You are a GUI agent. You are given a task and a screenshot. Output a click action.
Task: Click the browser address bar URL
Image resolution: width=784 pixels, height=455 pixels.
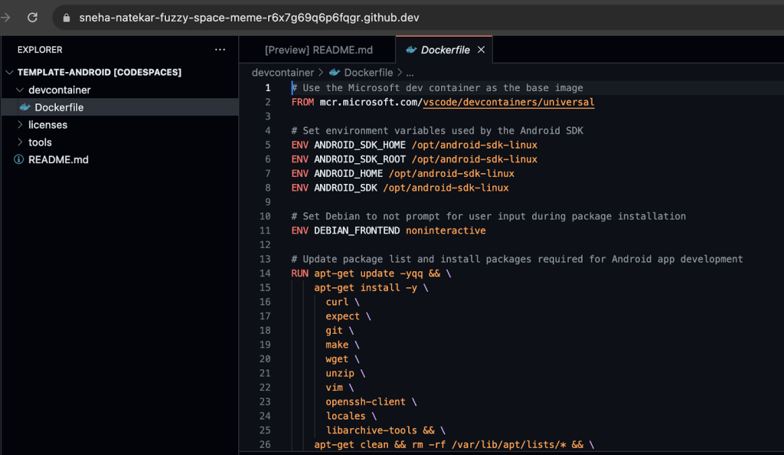coord(249,18)
